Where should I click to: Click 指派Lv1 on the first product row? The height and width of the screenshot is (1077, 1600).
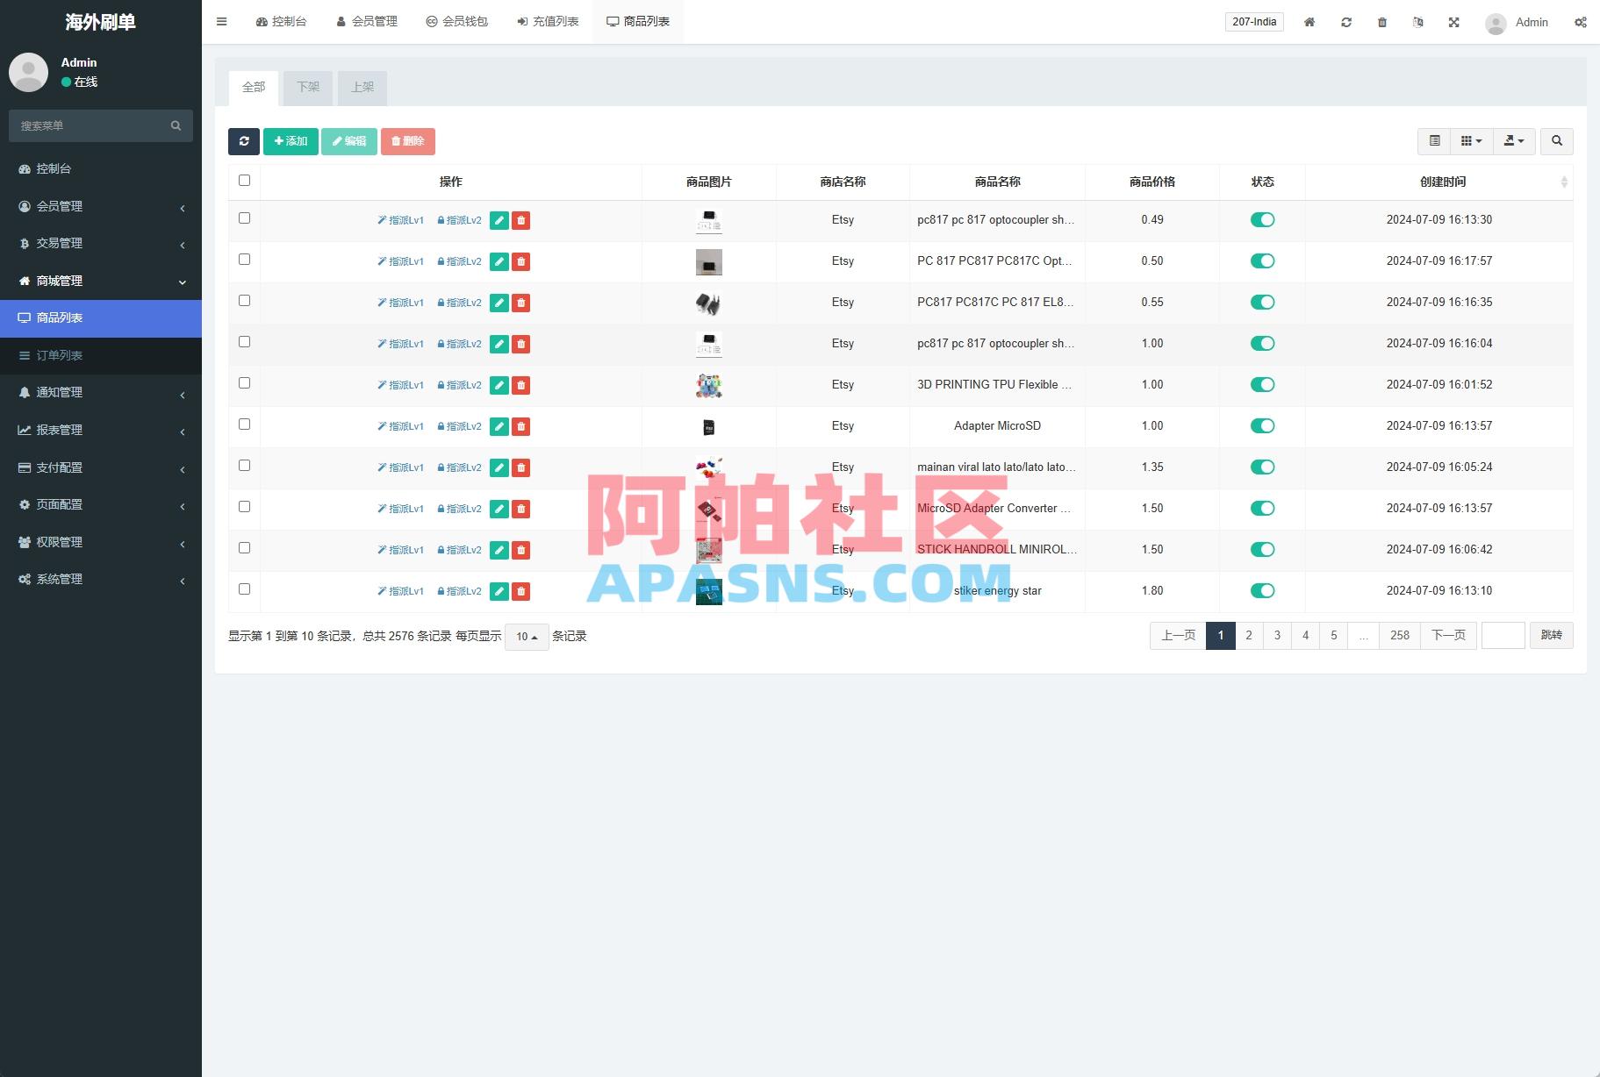coord(400,220)
